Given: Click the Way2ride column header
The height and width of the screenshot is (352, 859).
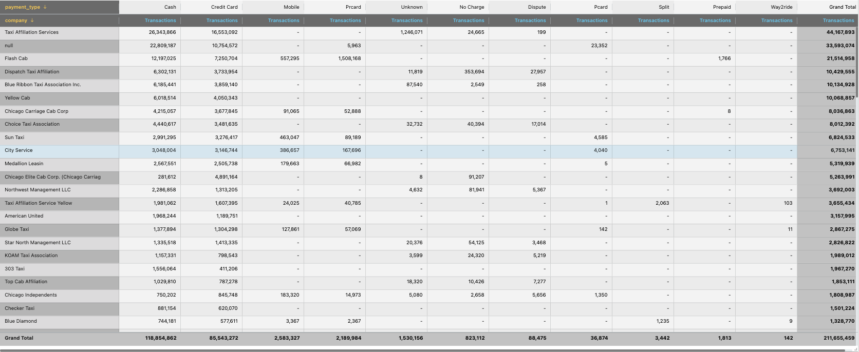Looking at the screenshot, I should (x=781, y=7).
